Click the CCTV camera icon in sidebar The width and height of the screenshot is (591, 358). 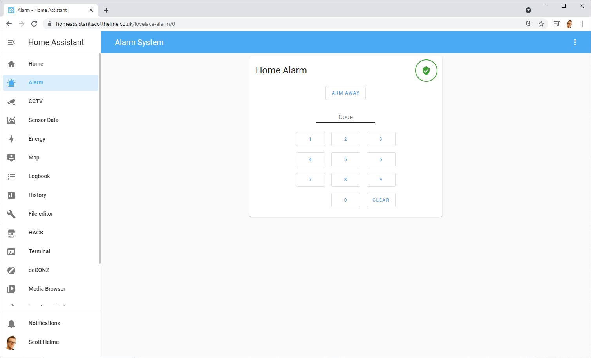click(x=11, y=102)
